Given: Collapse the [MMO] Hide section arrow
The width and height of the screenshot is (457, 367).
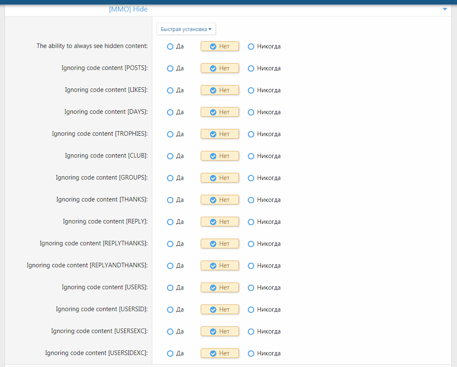Looking at the screenshot, I should [x=445, y=9].
